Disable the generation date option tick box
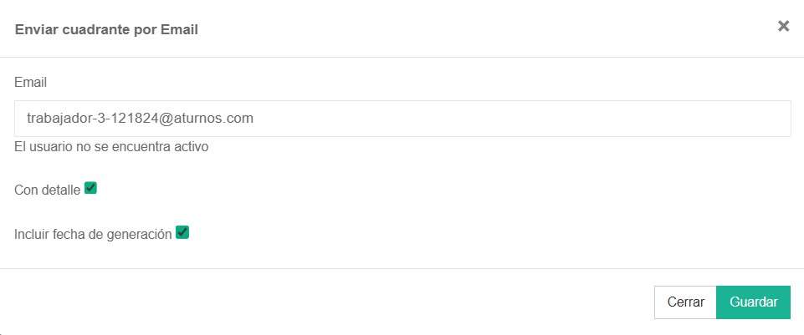804x335 pixels. pos(182,232)
